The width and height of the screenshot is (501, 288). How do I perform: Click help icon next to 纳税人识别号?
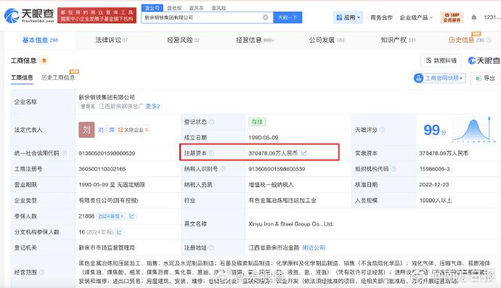coord(223,168)
